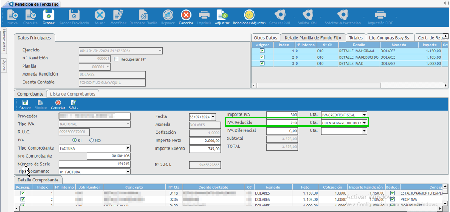Open the Fecha date picker dropdown

pos(213,117)
